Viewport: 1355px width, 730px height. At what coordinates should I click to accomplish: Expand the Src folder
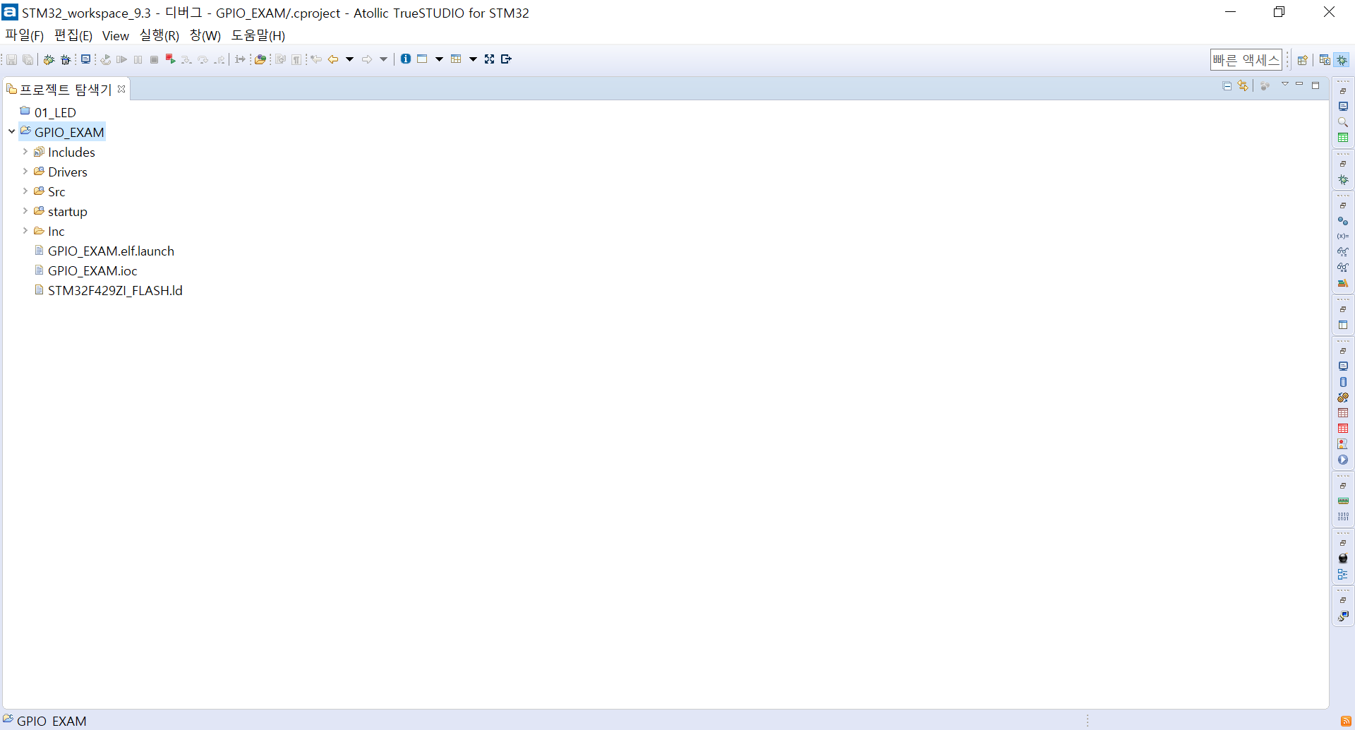[x=25, y=191]
